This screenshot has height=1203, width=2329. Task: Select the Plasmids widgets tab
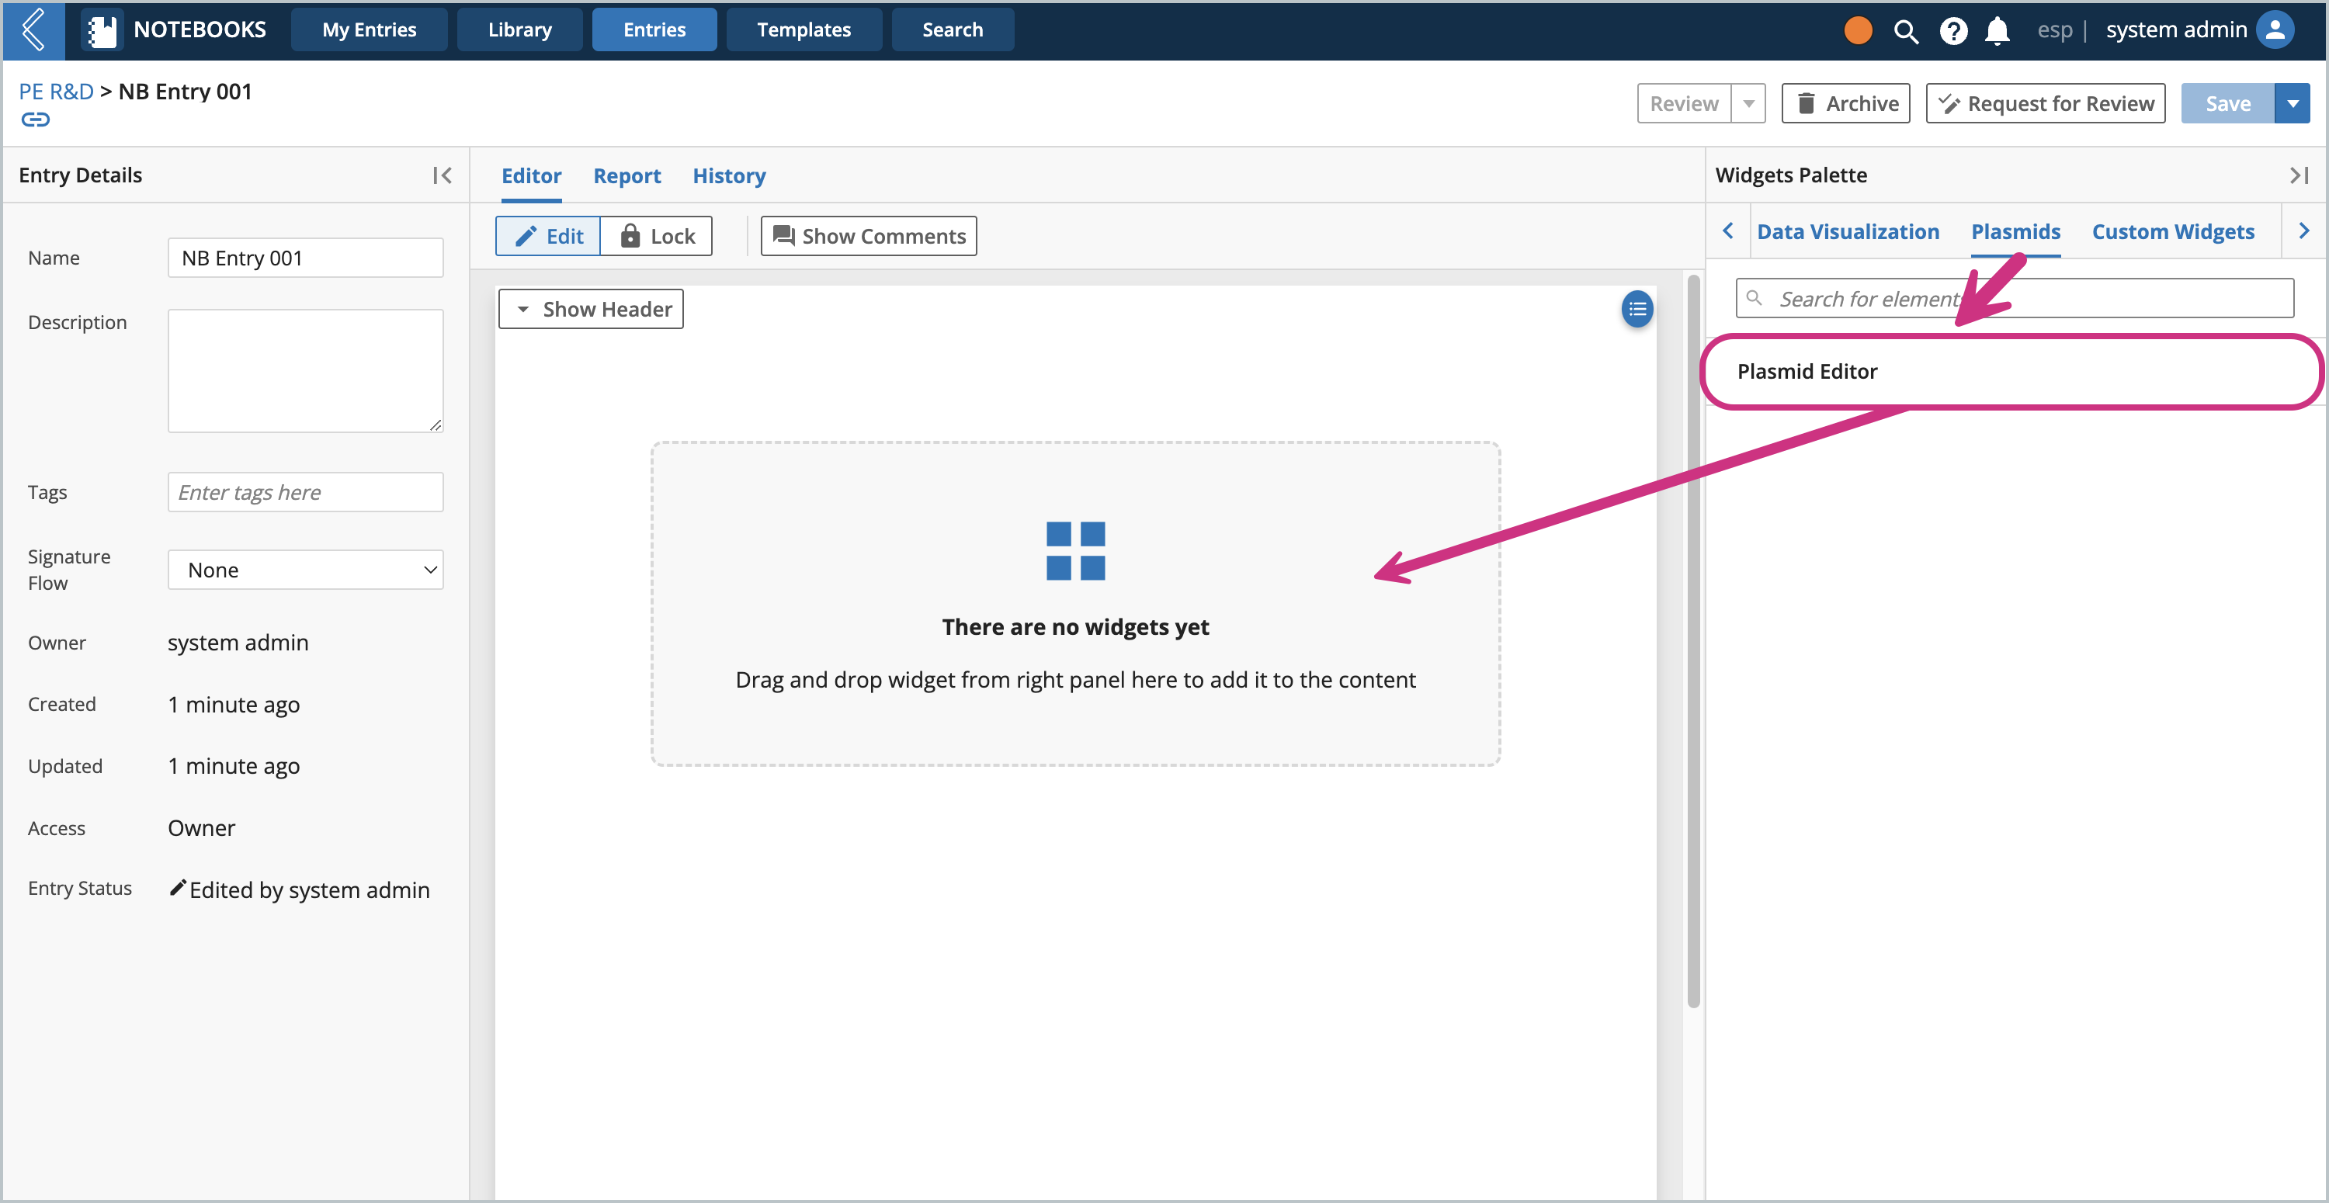(2015, 232)
